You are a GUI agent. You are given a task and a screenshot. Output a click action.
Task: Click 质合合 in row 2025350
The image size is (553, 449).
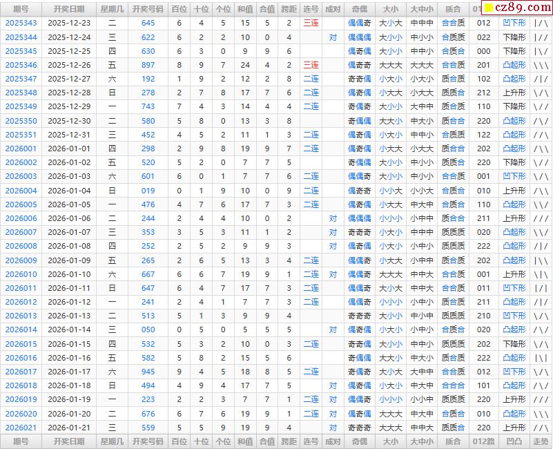453,121
